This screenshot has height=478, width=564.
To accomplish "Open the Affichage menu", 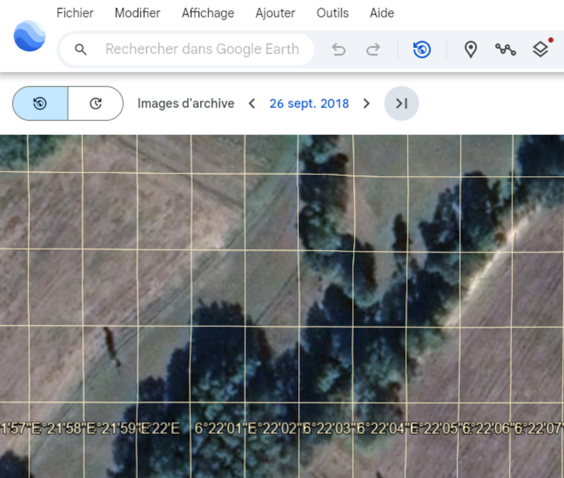I will coord(208,13).
